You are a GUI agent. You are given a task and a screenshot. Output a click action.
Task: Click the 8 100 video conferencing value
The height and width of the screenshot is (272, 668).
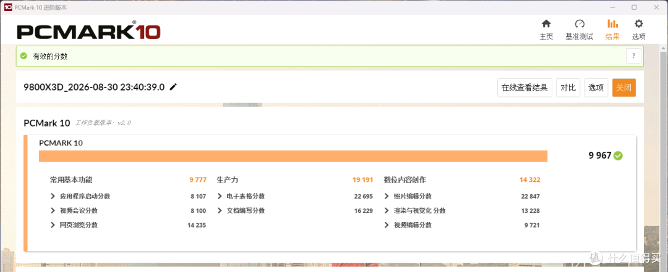click(x=199, y=211)
